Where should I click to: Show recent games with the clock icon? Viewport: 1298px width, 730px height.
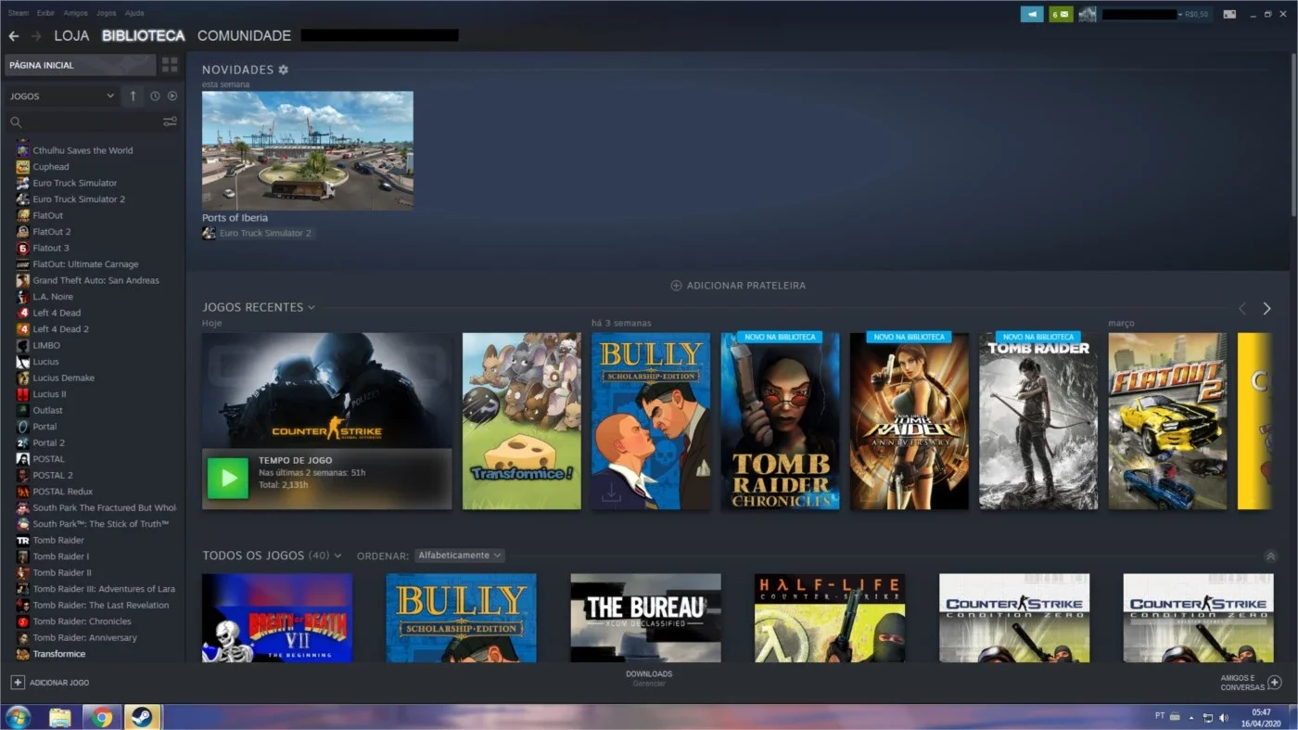(x=155, y=96)
